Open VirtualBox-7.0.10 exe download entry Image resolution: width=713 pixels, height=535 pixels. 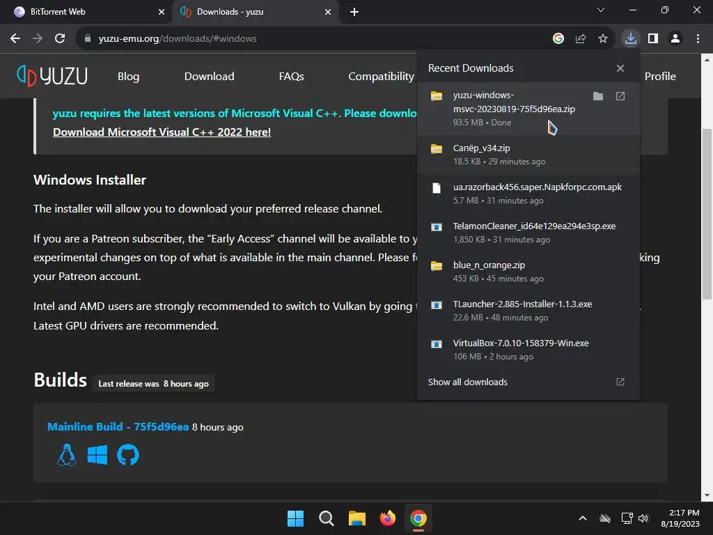[x=528, y=350]
